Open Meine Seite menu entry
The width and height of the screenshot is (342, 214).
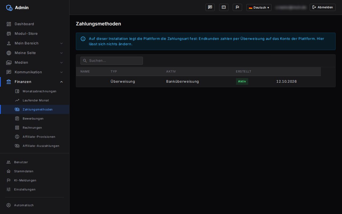(35, 53)
